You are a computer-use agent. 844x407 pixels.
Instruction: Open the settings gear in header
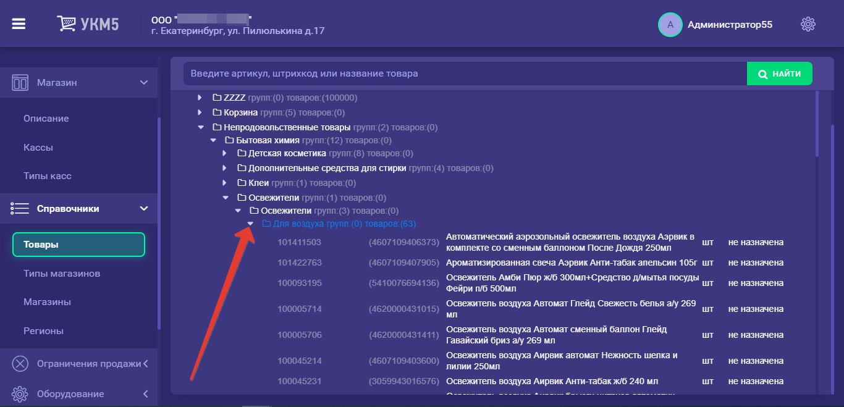click(x=808, y=24)
